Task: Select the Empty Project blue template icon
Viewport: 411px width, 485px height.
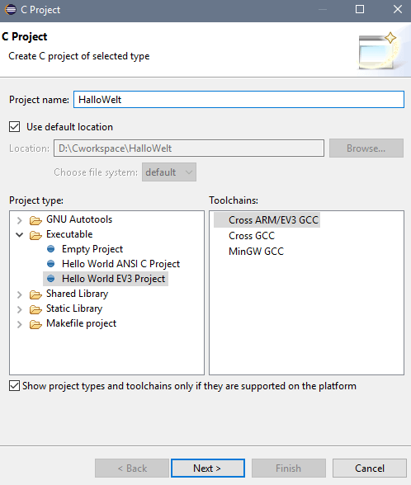Action: tap(51, 249)
